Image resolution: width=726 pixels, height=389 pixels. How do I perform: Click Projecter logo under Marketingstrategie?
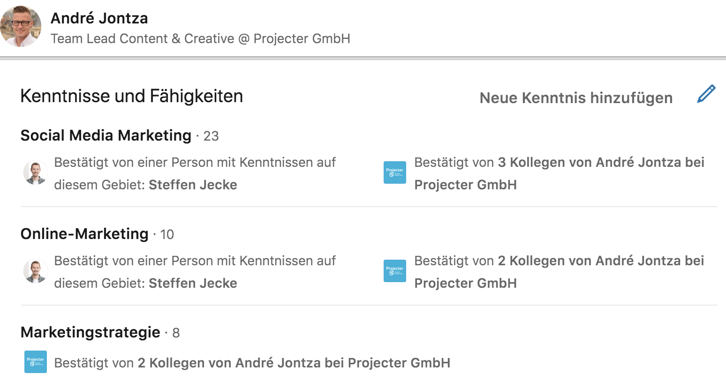tap(36, 362)
